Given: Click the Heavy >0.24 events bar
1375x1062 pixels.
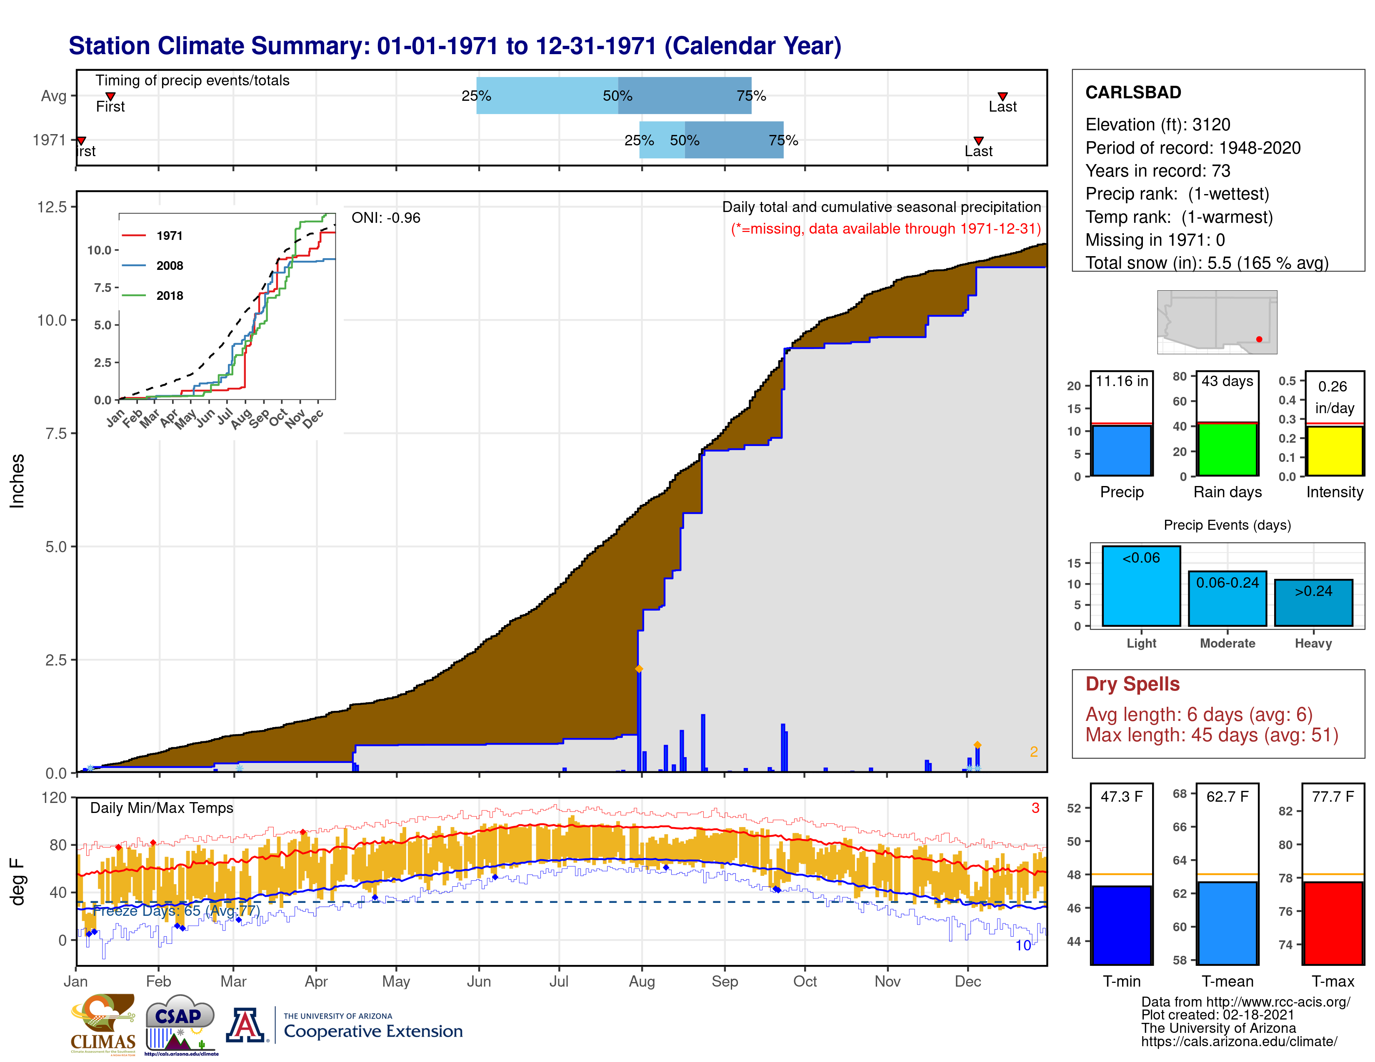Looking at the screenshot, I should 1313,603.
